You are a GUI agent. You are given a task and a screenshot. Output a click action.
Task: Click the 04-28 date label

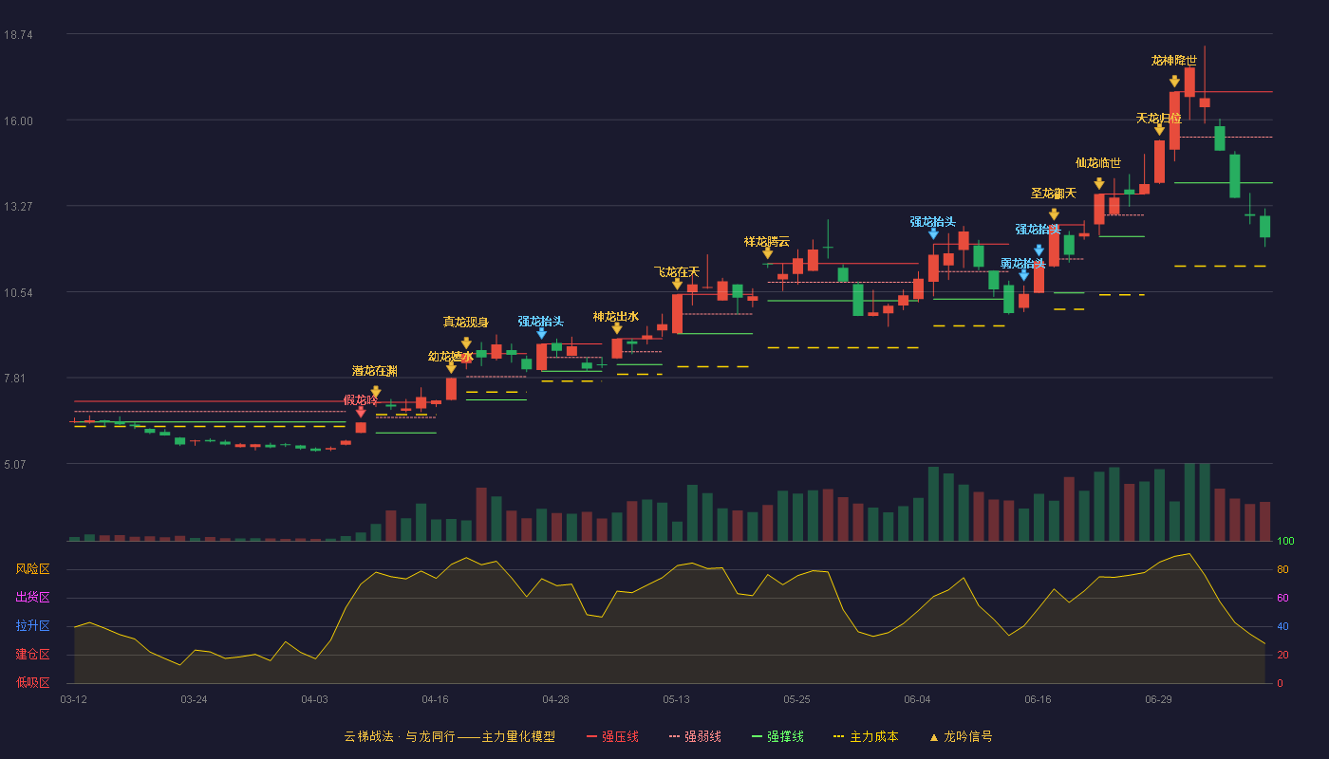pos(555,699)
